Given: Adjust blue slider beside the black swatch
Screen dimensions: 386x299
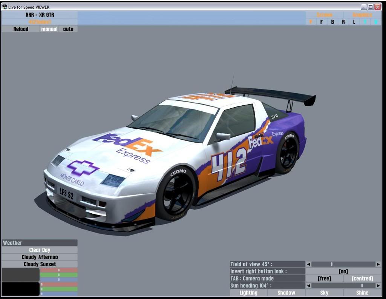Looking at the screenshot, I should point(59,294).
